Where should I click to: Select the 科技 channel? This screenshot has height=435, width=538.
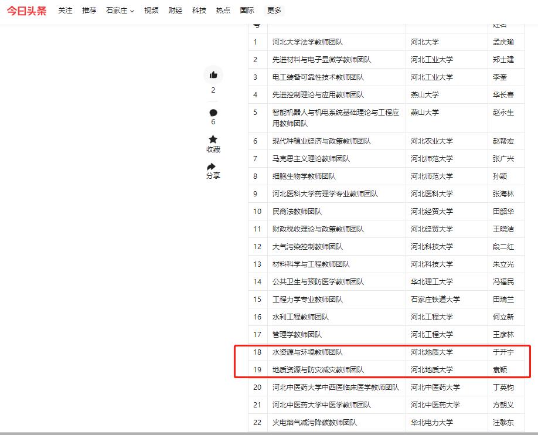(x=199, y=11)
